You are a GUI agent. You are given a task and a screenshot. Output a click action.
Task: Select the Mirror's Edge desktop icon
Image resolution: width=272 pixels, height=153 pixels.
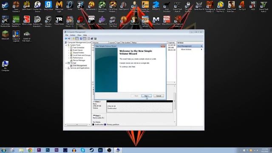pyautogui.click(x=27, y=20)
